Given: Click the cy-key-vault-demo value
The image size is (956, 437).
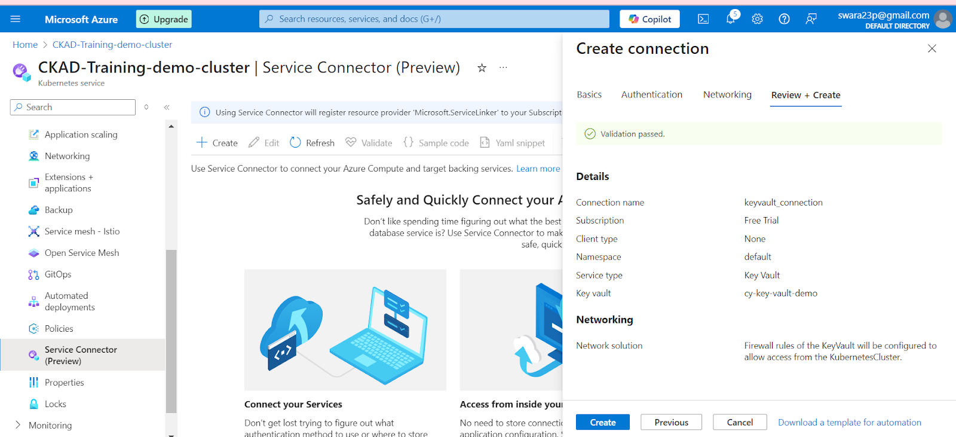Looking at the screenshot, I should pyautogui.click(x=780, y=294).
